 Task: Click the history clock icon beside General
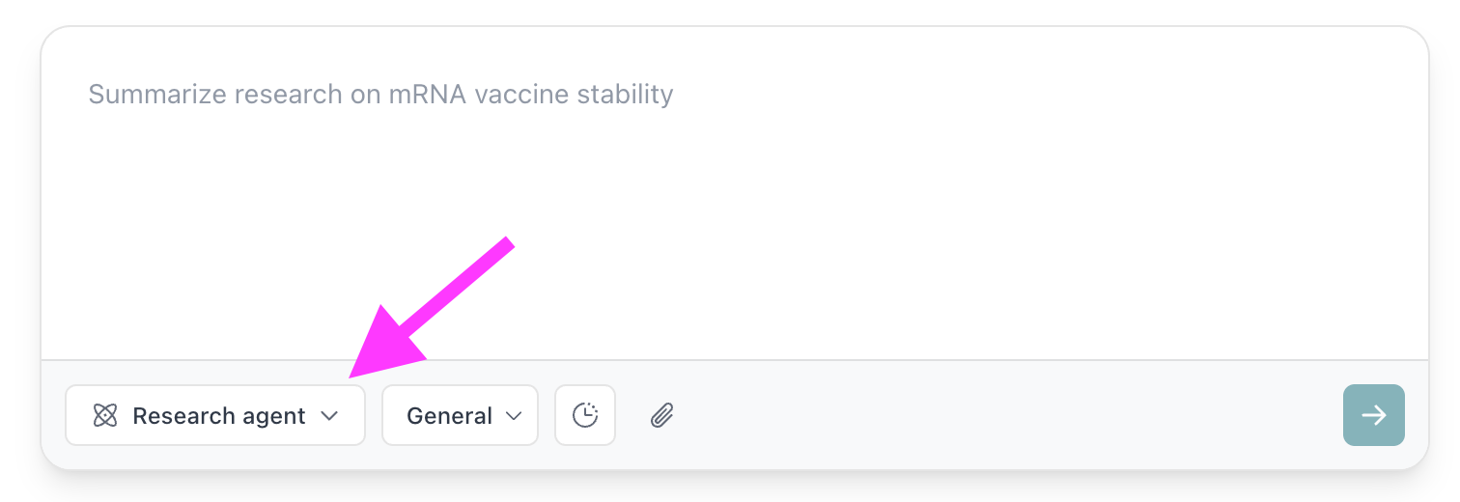(x=585, y=416)
